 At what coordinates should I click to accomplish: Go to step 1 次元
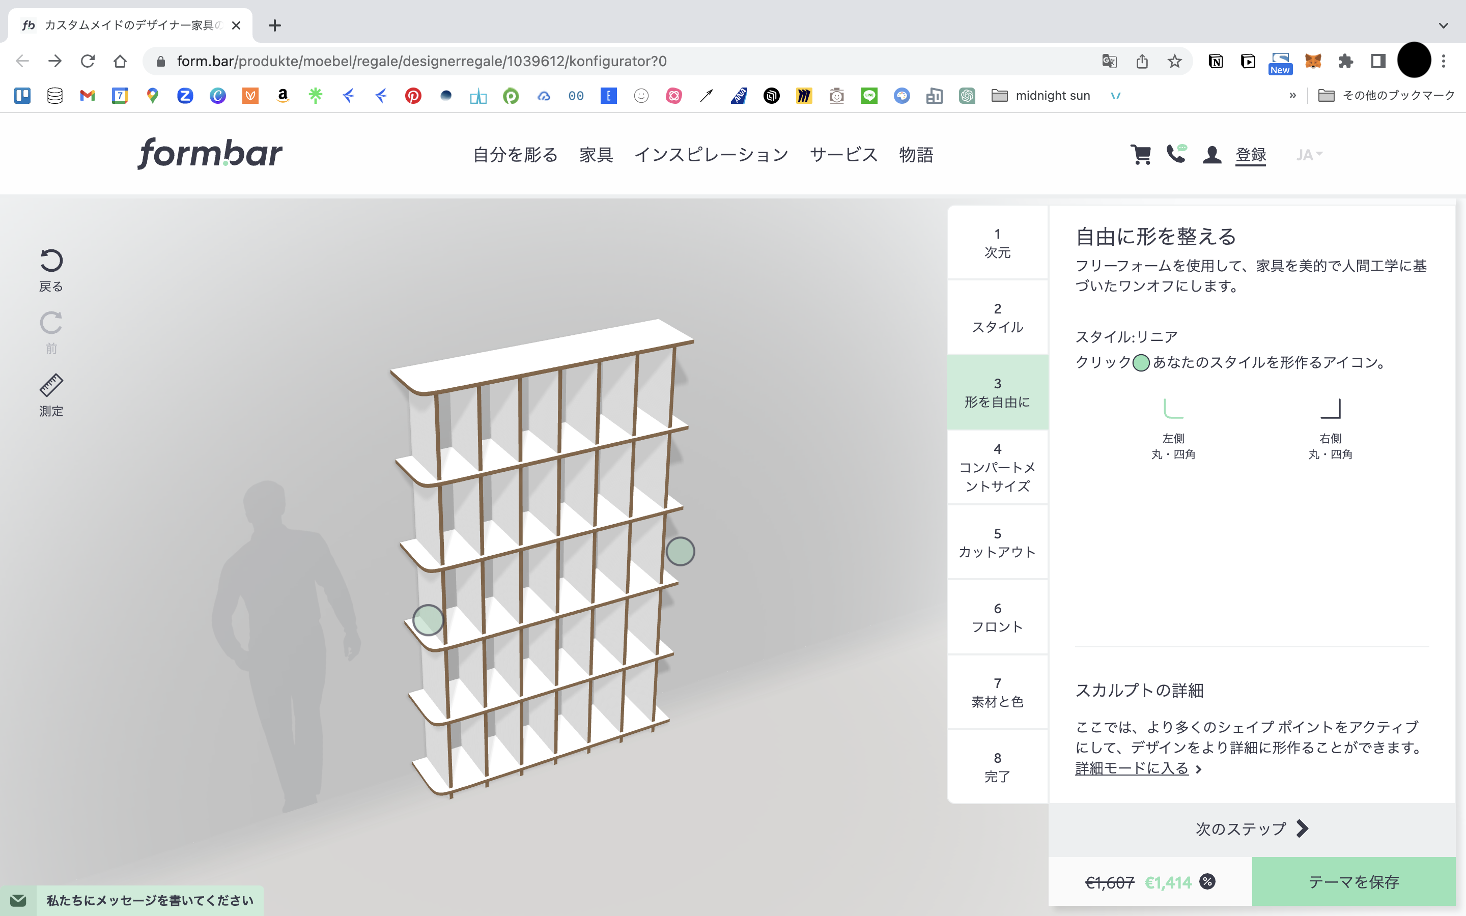[x=997, y=243]
